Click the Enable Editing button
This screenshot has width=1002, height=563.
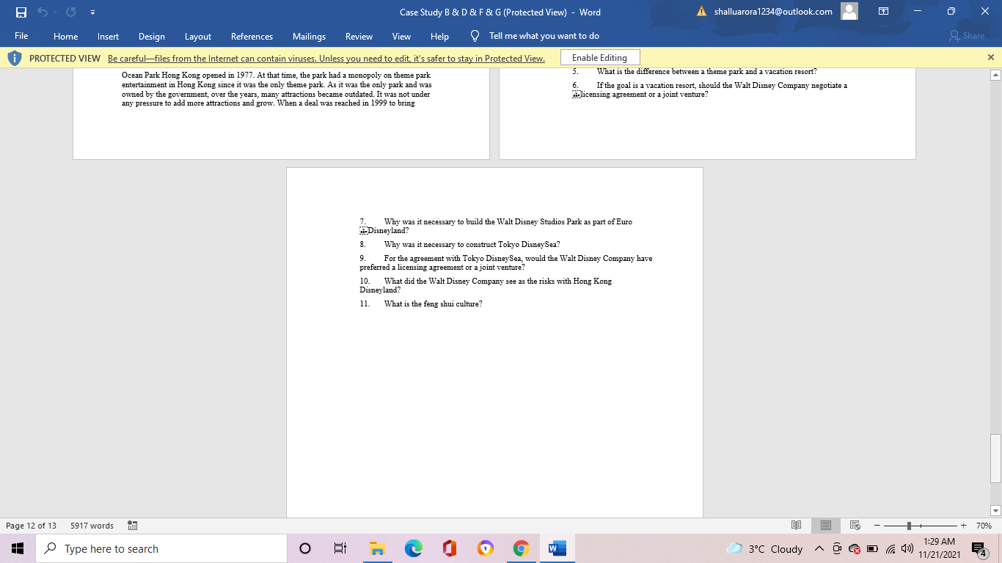[x=600, y=57]
